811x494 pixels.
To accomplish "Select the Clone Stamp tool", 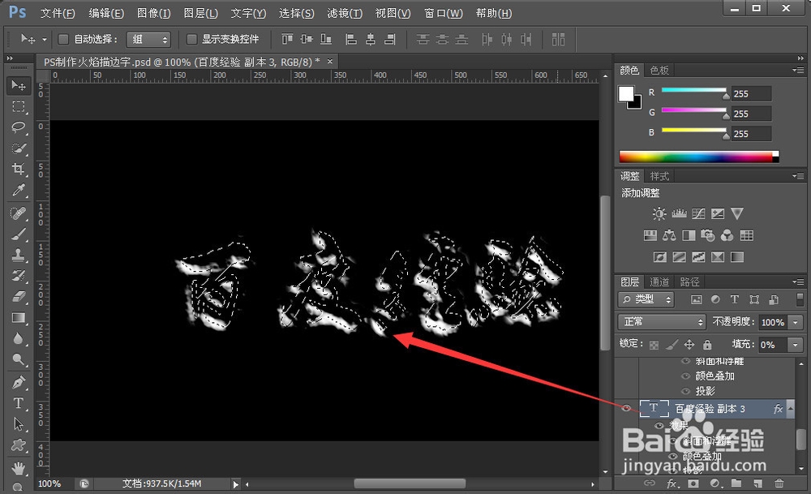I will point(19,255).
